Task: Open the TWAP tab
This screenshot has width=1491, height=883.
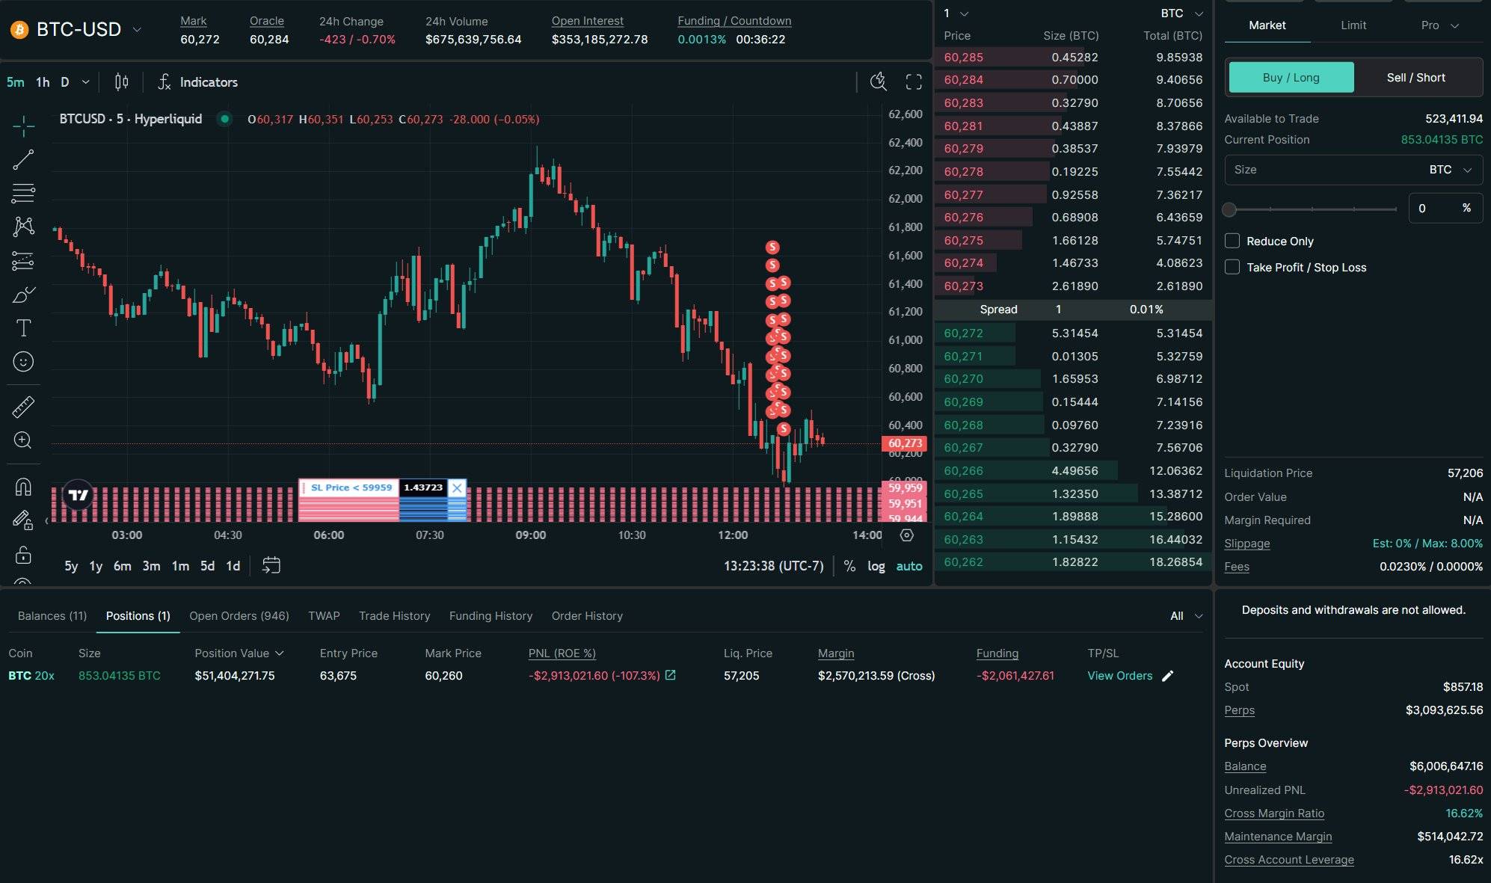Action: [324, 616]
